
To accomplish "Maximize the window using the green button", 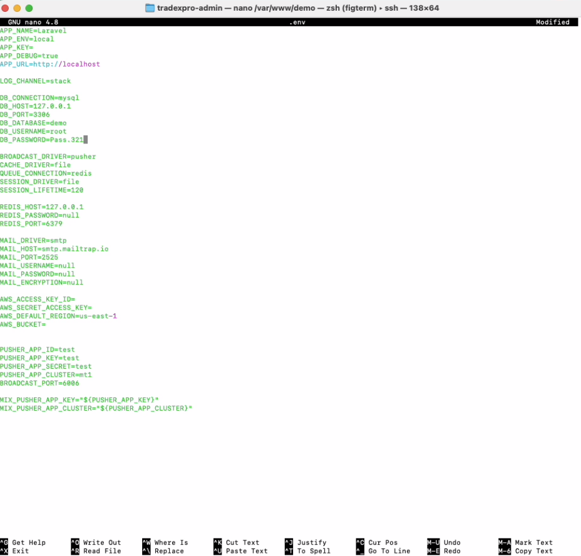I will point(29,8).
